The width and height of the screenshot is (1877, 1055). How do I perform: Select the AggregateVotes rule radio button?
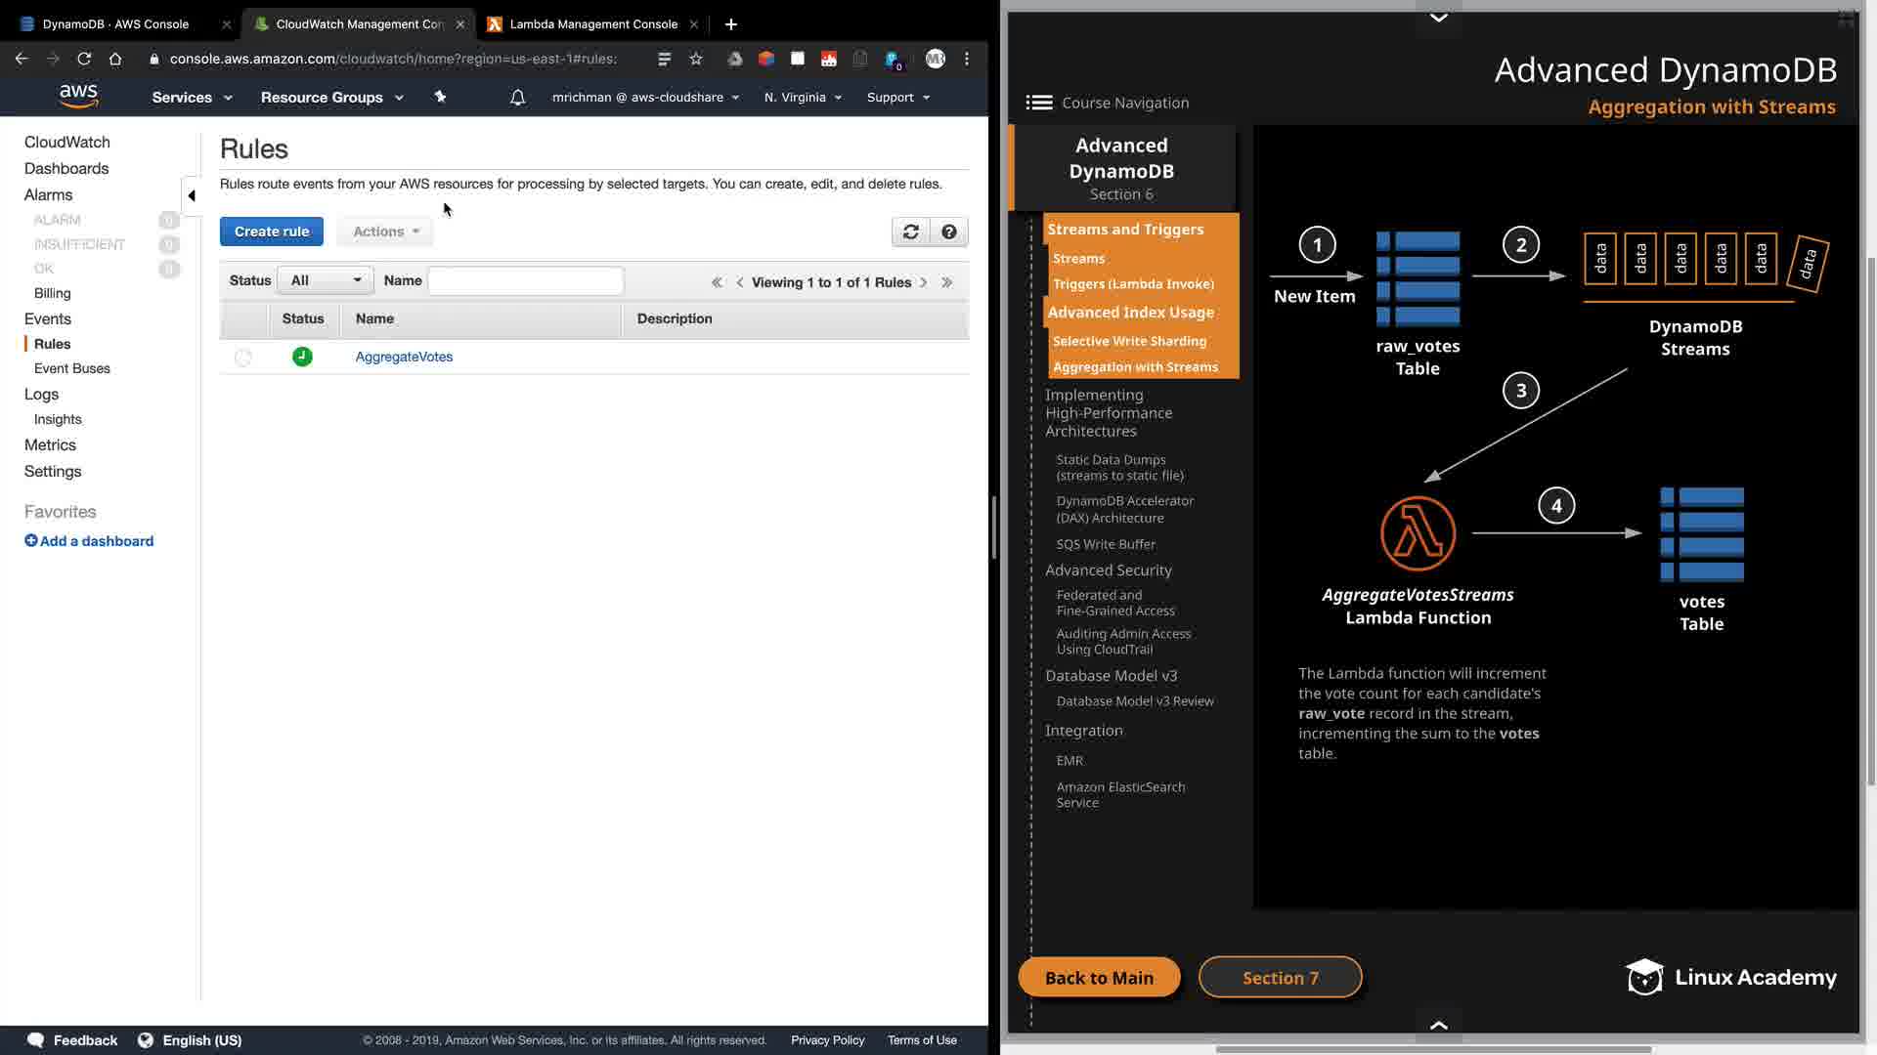(x=243, y=358)
